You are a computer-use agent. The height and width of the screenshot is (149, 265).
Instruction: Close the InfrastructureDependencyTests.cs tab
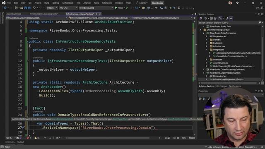click(x=100, y=14)
